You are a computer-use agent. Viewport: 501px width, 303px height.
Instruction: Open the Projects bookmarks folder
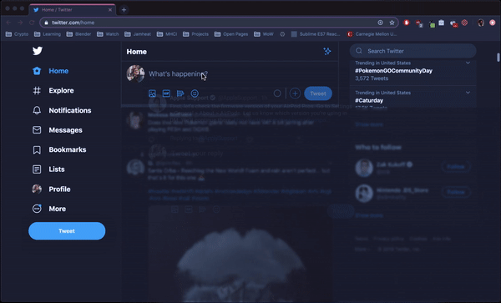(x=196, y=34)
